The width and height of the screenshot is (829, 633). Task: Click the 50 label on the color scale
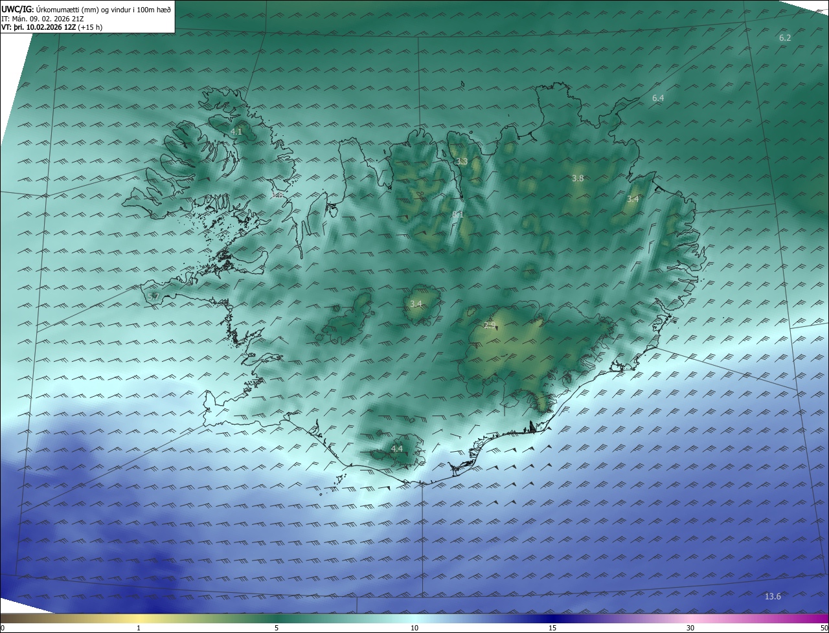click(x=824, y=628)
